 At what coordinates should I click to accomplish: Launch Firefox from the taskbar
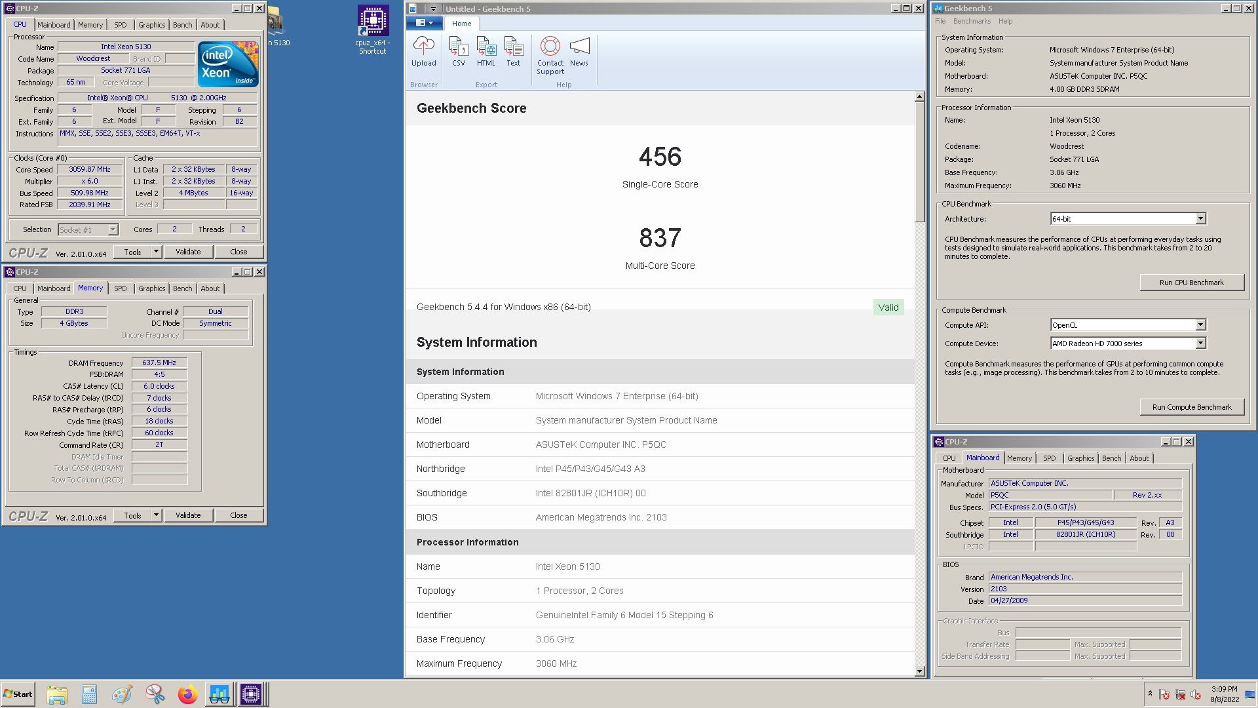coord(187,694)
